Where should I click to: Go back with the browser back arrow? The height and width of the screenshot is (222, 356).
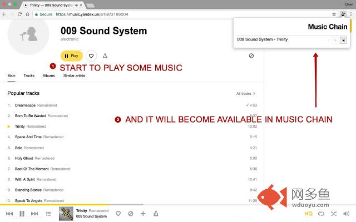[4, 14]
